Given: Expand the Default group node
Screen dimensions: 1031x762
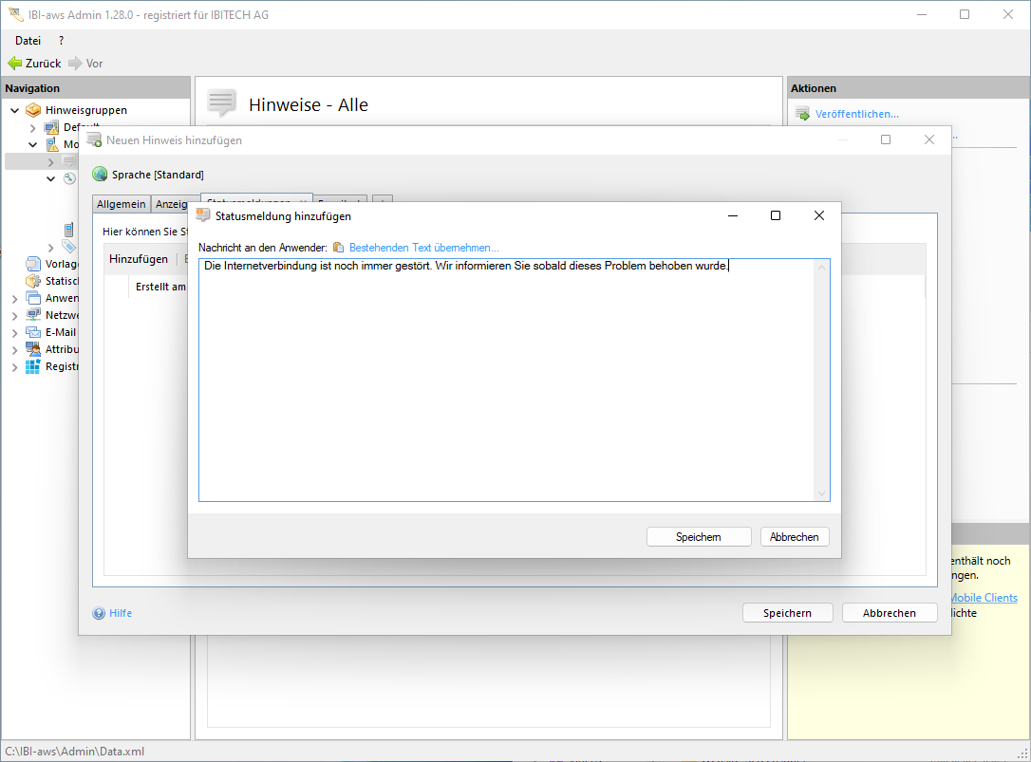Looking at the screenshot, I should coord(32,127).
